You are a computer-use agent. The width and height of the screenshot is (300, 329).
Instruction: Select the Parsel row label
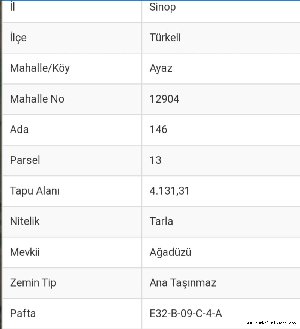[25, 160]
